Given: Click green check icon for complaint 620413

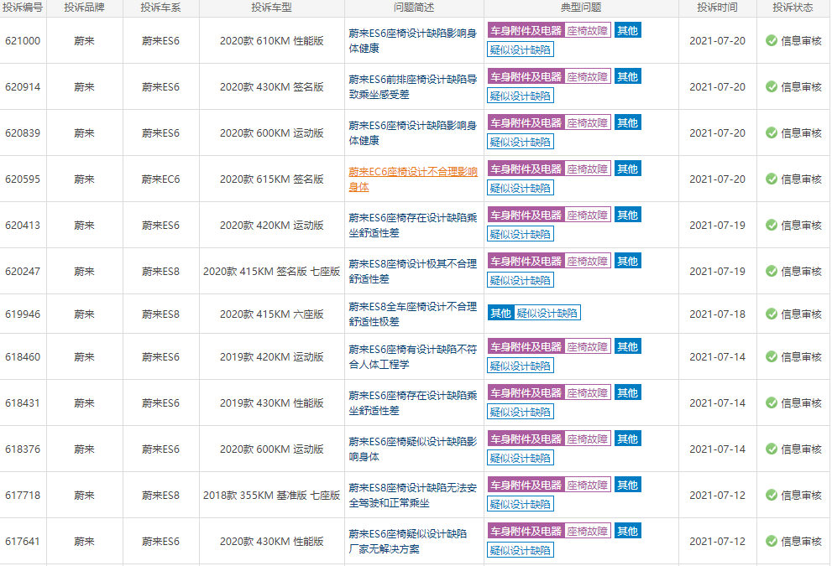Looking at the screenshot, I should coord(772,226).
